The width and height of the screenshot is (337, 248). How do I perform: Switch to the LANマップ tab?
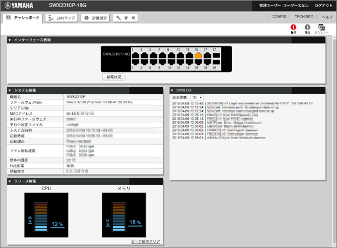click(x=62, y=18)
